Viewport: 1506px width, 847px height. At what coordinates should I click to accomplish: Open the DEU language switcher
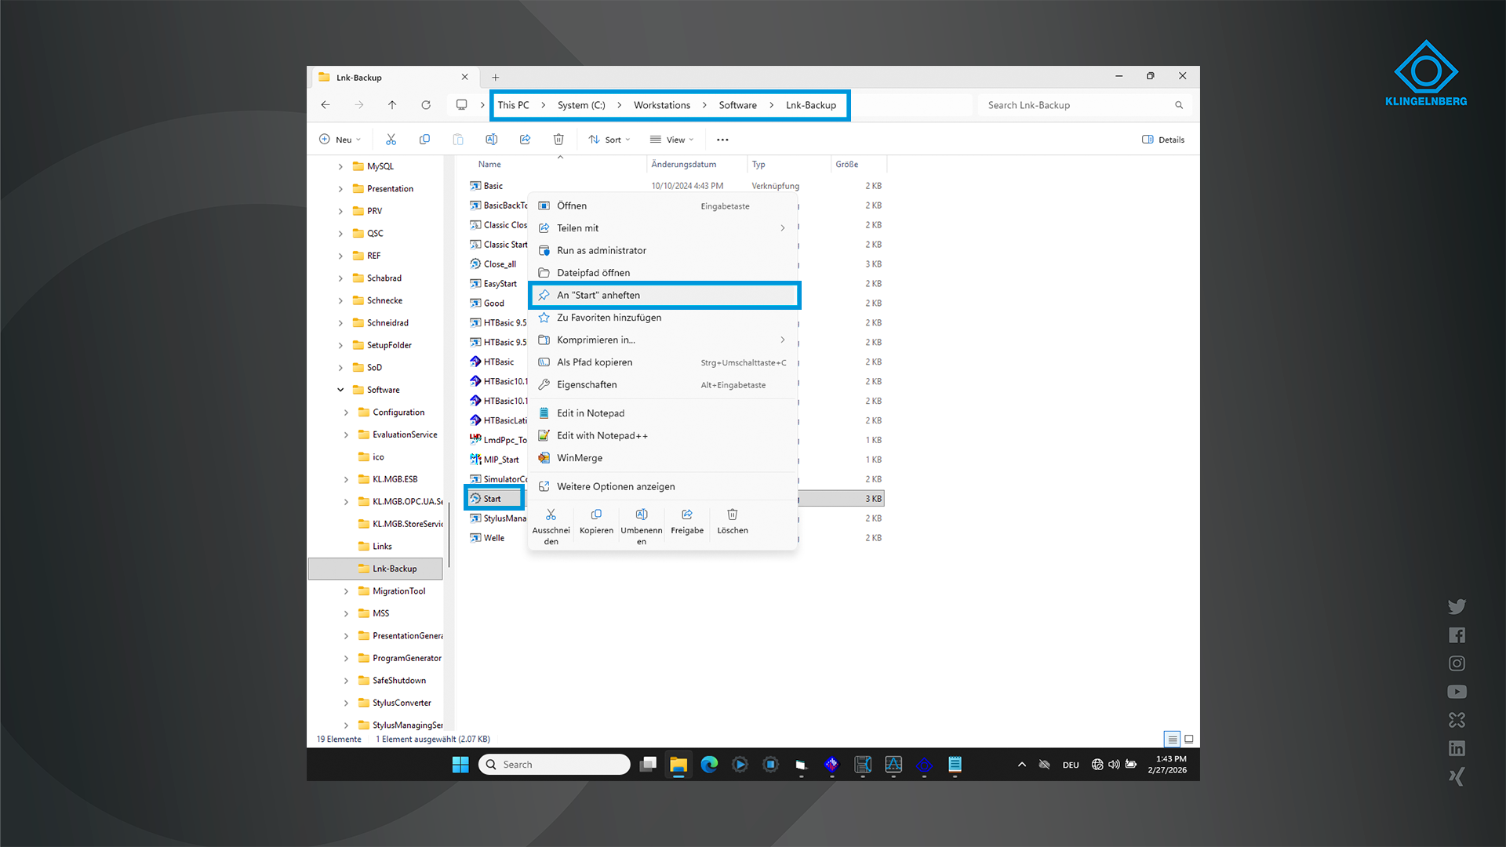pyautogui.click(x=1071, y=765)
